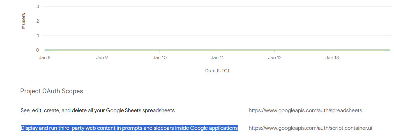Click the "Date (UTC)" axis title
Screen dimensions: 394x139
coord(217,71)
